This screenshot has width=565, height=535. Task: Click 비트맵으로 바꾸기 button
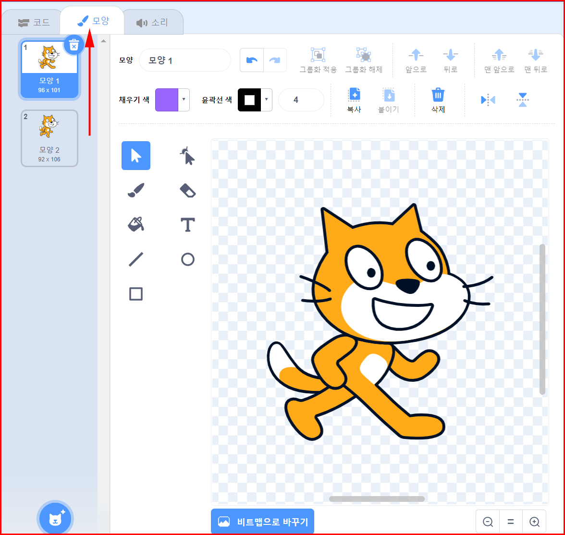pyautogui.click(x=263, y=521)
